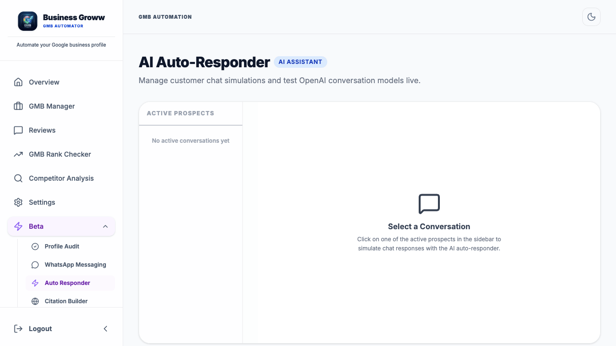Click the GMB AUTOMATION header label
Viewport: 616px width, 346px height.
(x=165, y=17)
